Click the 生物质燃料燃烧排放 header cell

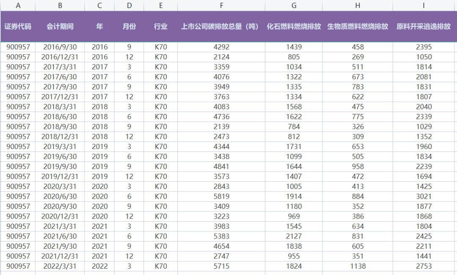coord(357,27)
